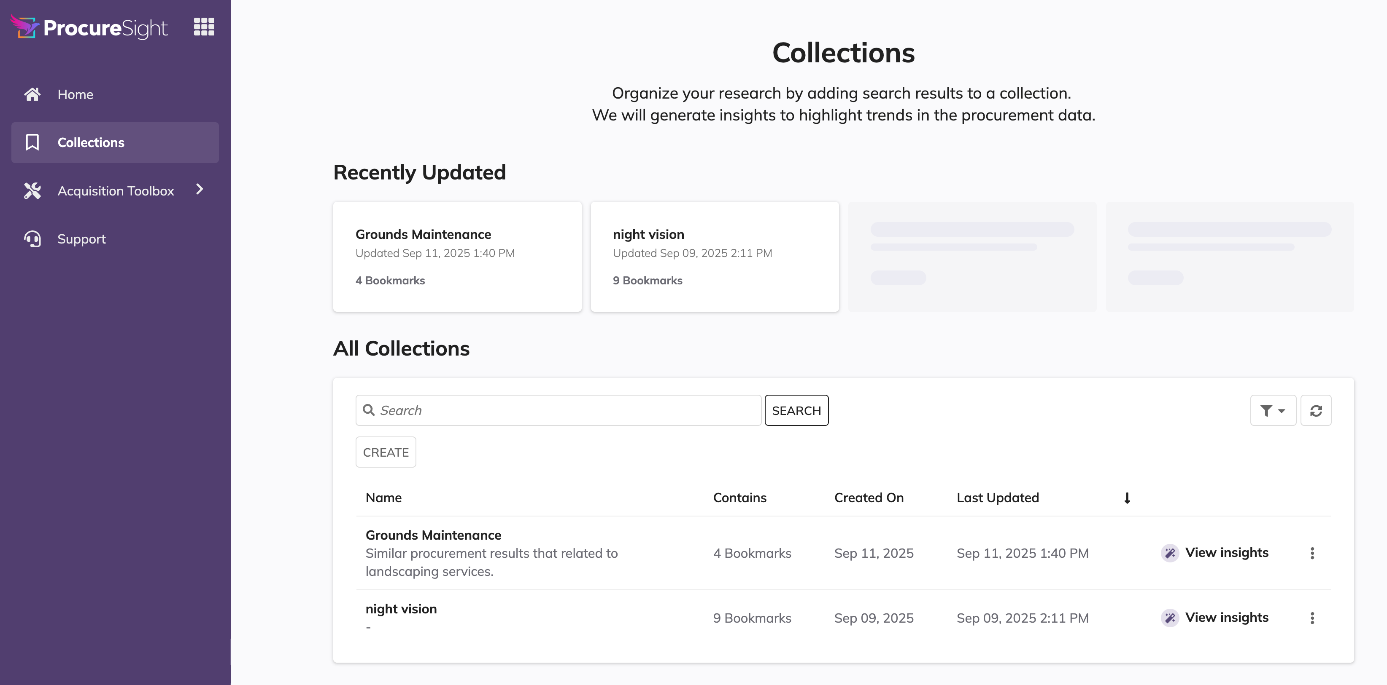1387x685 pixels.
Task: Click Created On 'Sep 11, 2025' cell
Action: click(874, 553)
